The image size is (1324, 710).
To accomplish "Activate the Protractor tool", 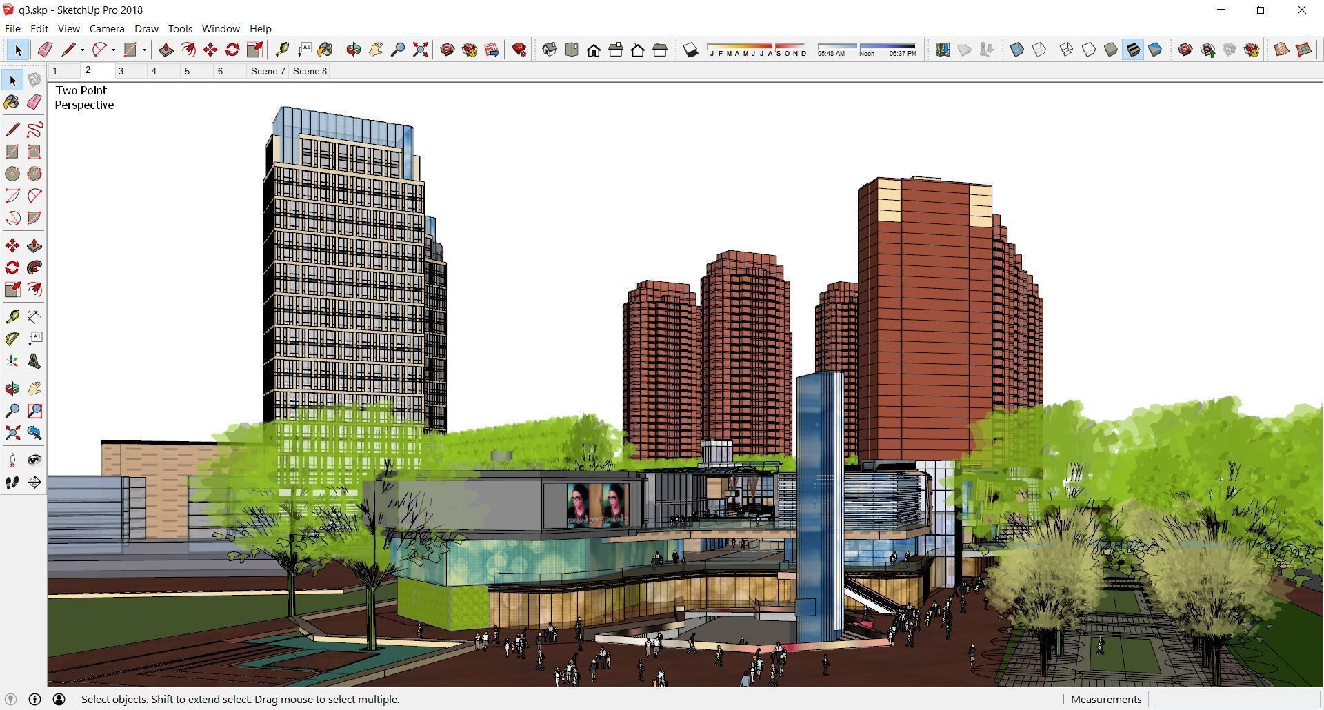I will pyautogui.click(x=12, y=339).
